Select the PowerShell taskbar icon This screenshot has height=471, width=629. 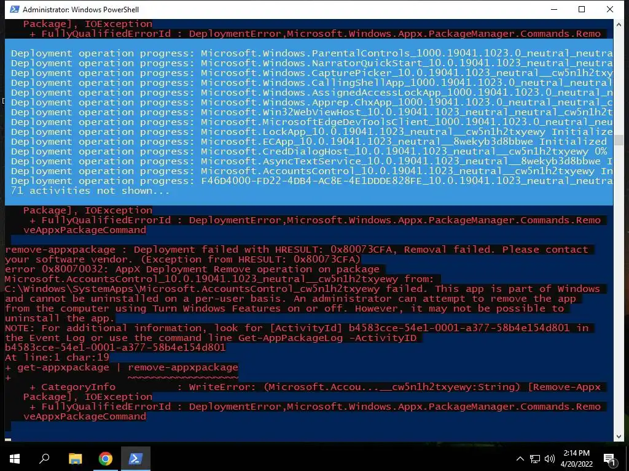(136, 459)
